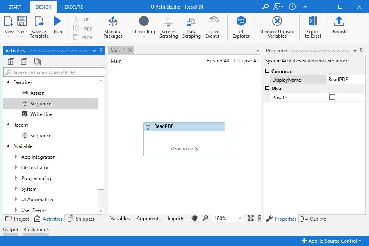
Task: Switch to the Outline tab
Action: pyautogui.click(x=314, y=219)
